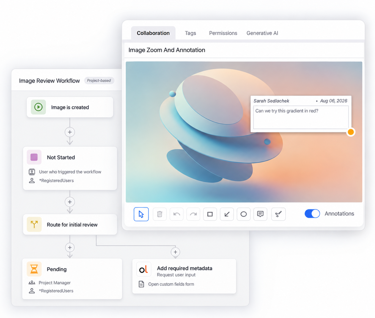Add step below Image is created

(70, 132)
